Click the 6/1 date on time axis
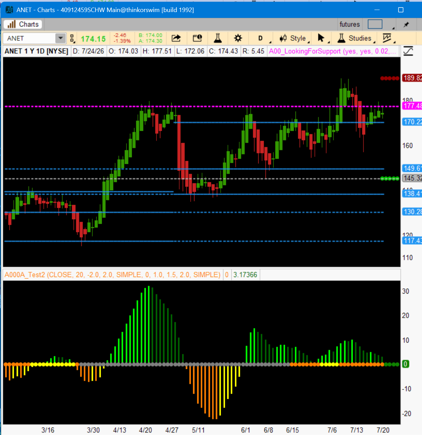 245,430
